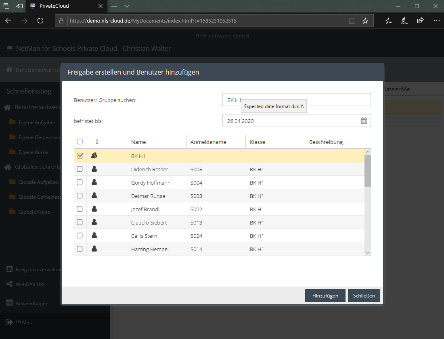444x339 pixels.
Task: Focus the Benutzer/Gruppe suchen input field
Action: click(x=296, y=100)
